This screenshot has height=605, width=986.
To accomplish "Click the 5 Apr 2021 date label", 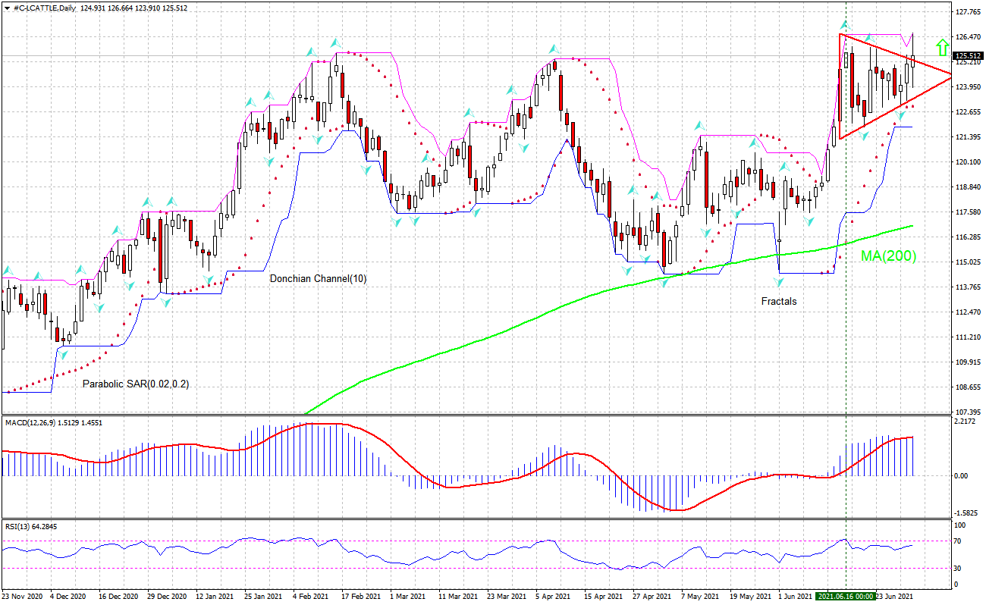I will 553,596.
